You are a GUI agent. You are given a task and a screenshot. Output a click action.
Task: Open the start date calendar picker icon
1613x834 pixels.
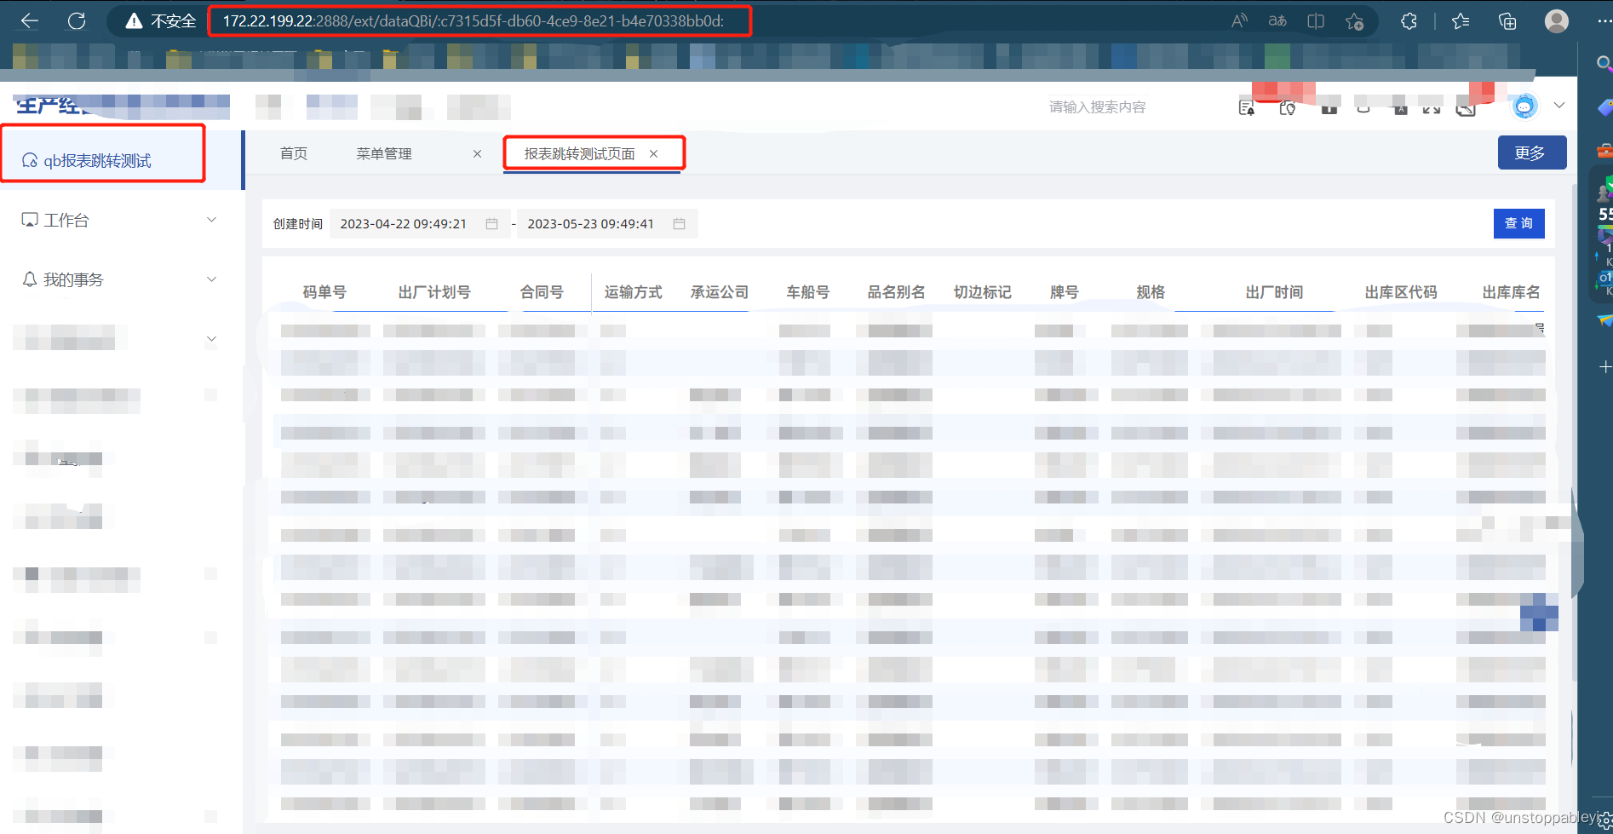pyautogui.click(x=491, y=223)
